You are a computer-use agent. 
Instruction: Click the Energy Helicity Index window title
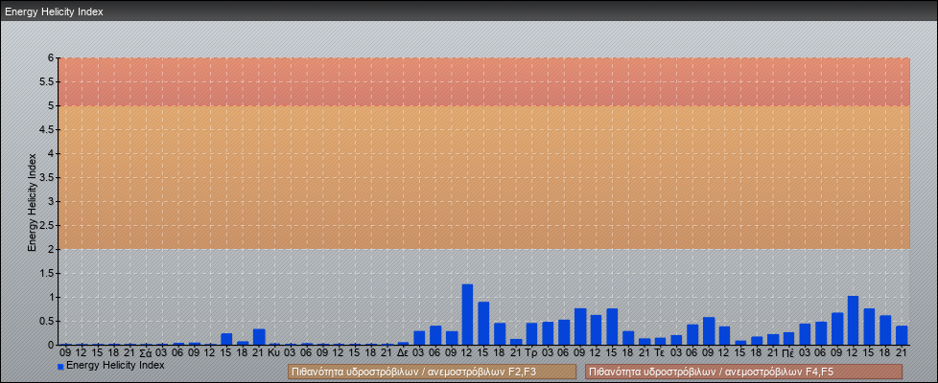[54, 12]
